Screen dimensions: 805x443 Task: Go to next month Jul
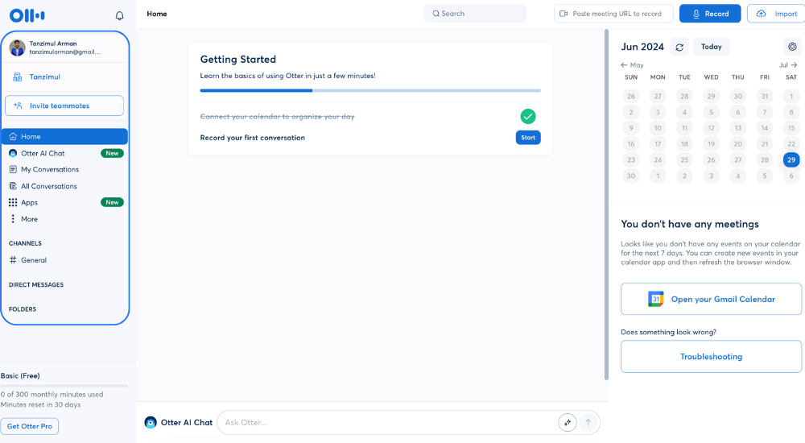(788, 65)
